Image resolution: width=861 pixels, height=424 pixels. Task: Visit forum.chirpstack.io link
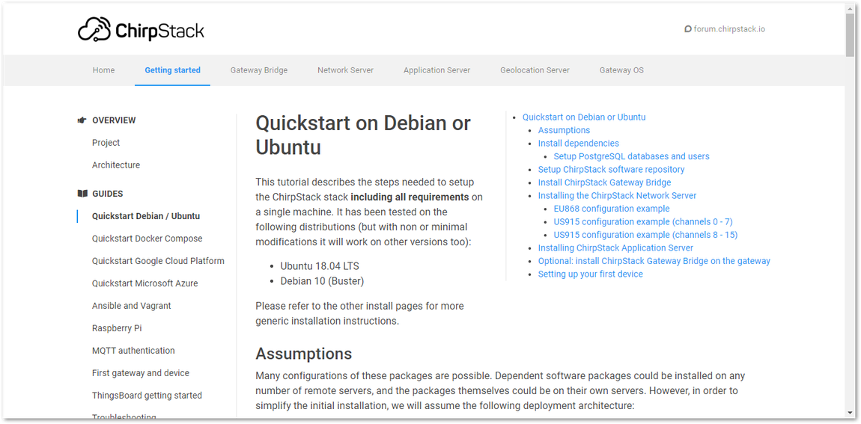[x=729, y=29]
